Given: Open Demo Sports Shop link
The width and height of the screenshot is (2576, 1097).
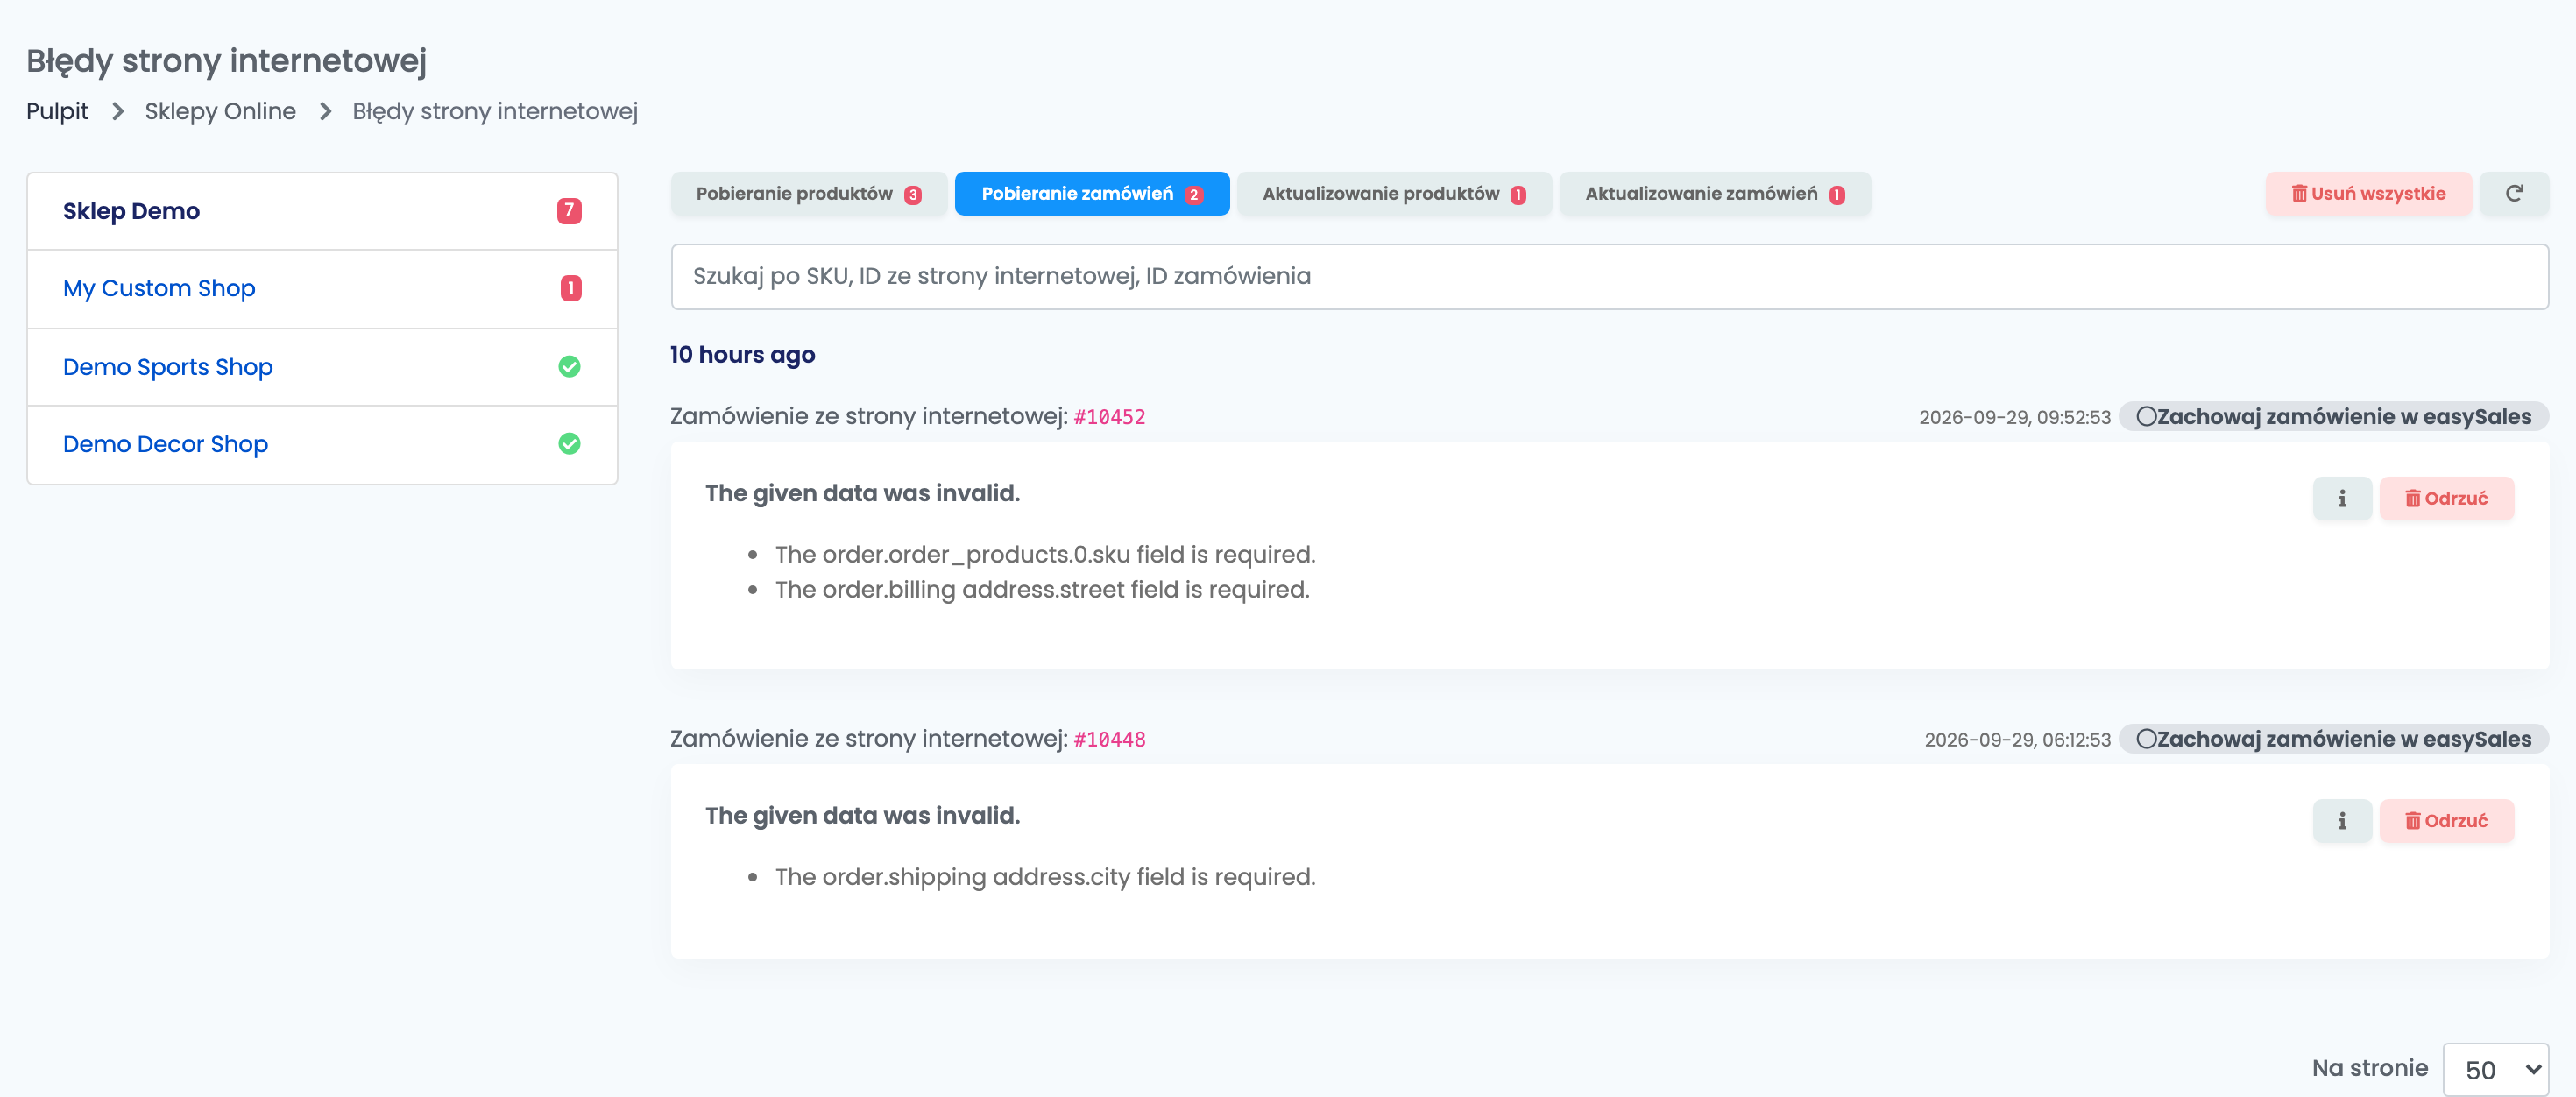Looking at the screenshot, I should [x=168, y=367].
